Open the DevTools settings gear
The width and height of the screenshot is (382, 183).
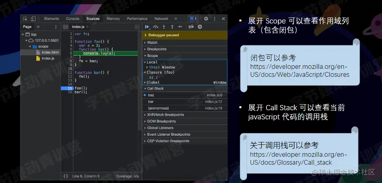[x=206, y=19]
